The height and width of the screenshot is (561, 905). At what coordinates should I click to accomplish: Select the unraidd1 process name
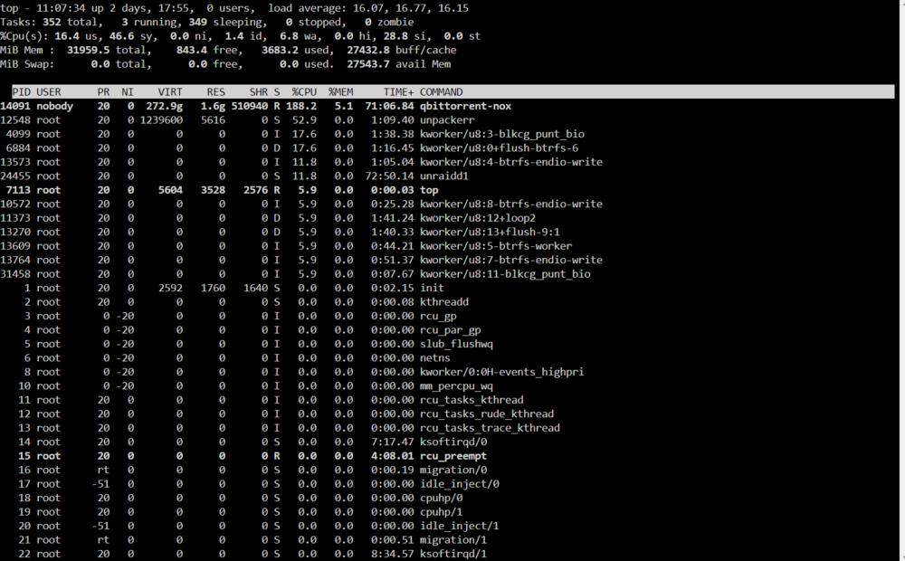click(x=443, y=176)
